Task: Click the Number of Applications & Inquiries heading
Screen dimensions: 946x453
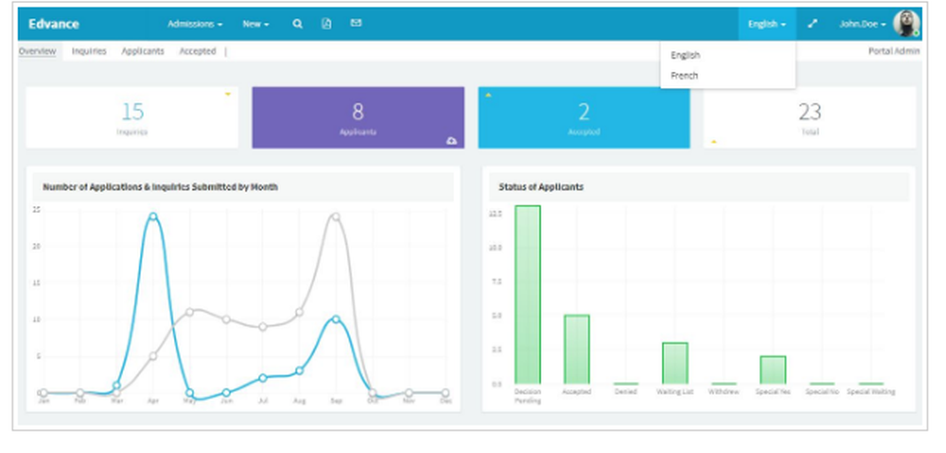Action: tap(160, 187)
